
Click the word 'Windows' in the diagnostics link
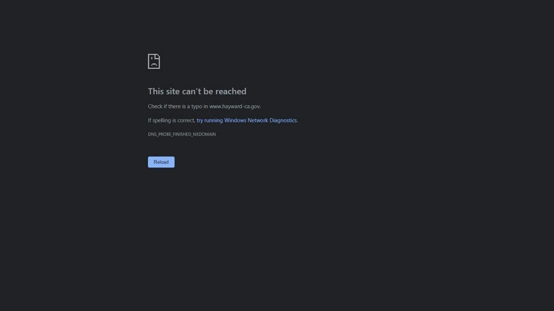(x=235, y=120)
